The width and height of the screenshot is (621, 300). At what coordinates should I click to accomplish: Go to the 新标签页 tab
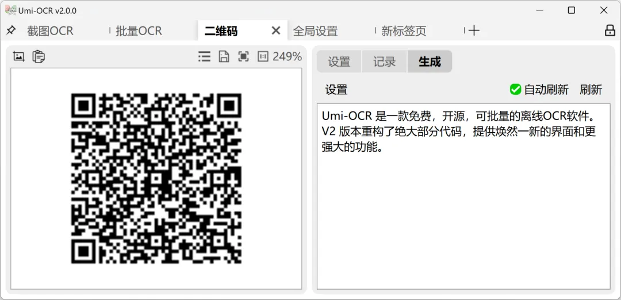point(404,31)
